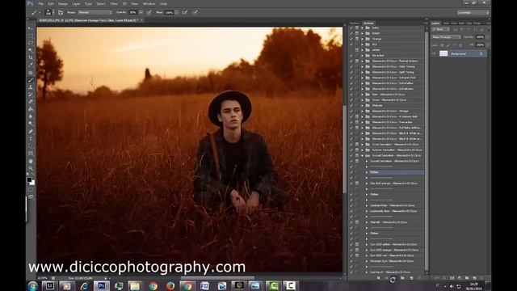Click brush Opacity value field
The width and height of the screenshot is (517, 291).
pyautogui.click(x=133, y=13)
